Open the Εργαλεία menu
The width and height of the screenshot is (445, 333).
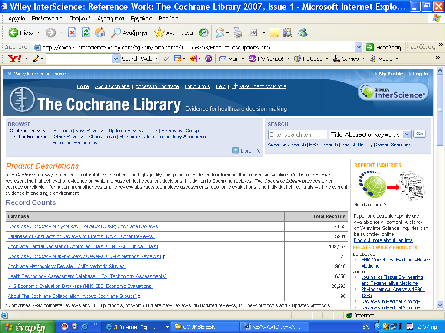(142, 19)
